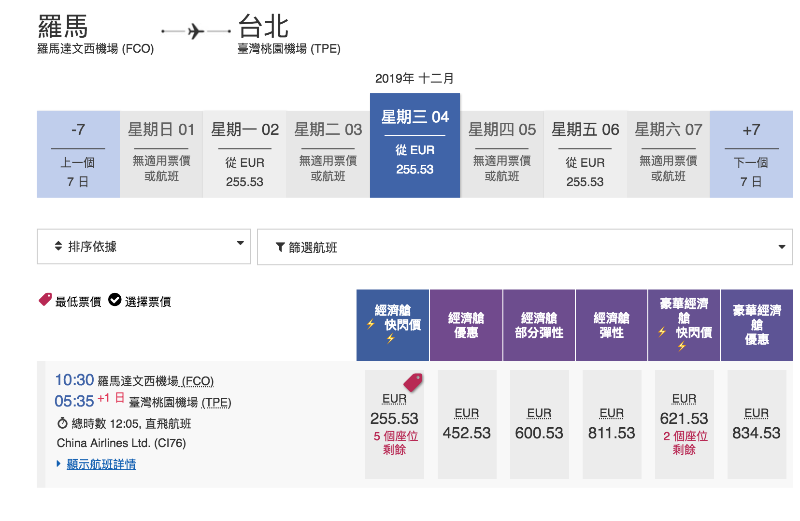Select the highlighted date 星期三 04
800x521 pixels.
(415, 145)
